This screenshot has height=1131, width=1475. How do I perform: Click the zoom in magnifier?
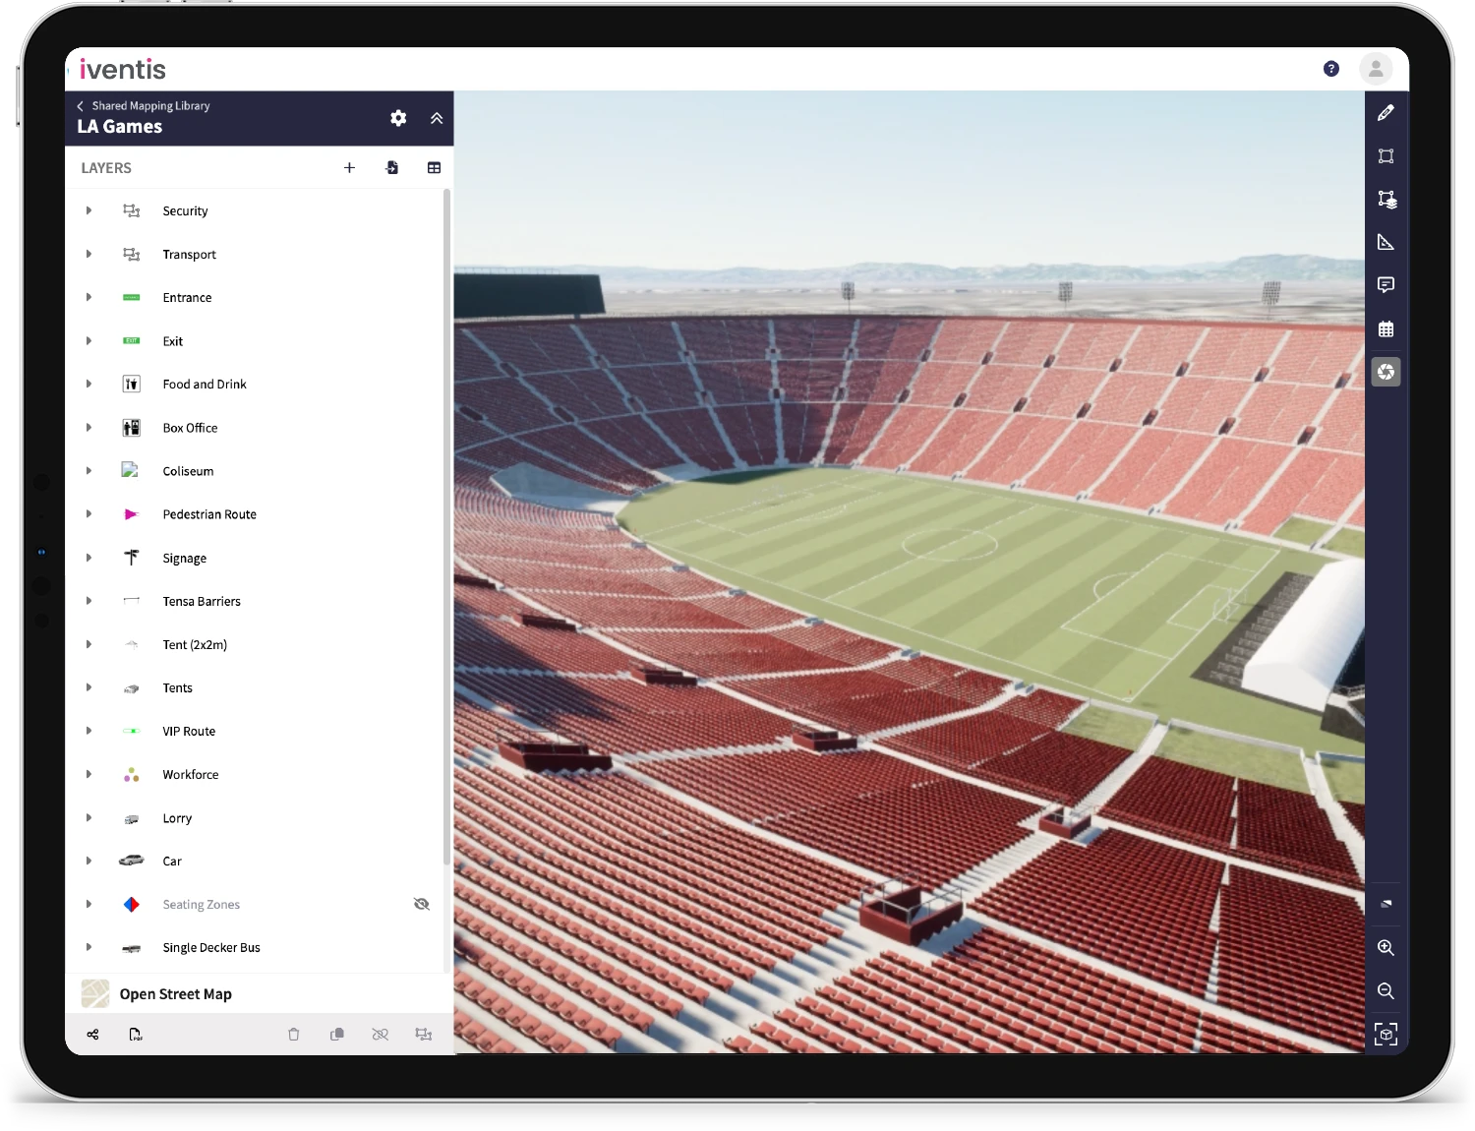pyautogui.click(x=1386, y=948)
